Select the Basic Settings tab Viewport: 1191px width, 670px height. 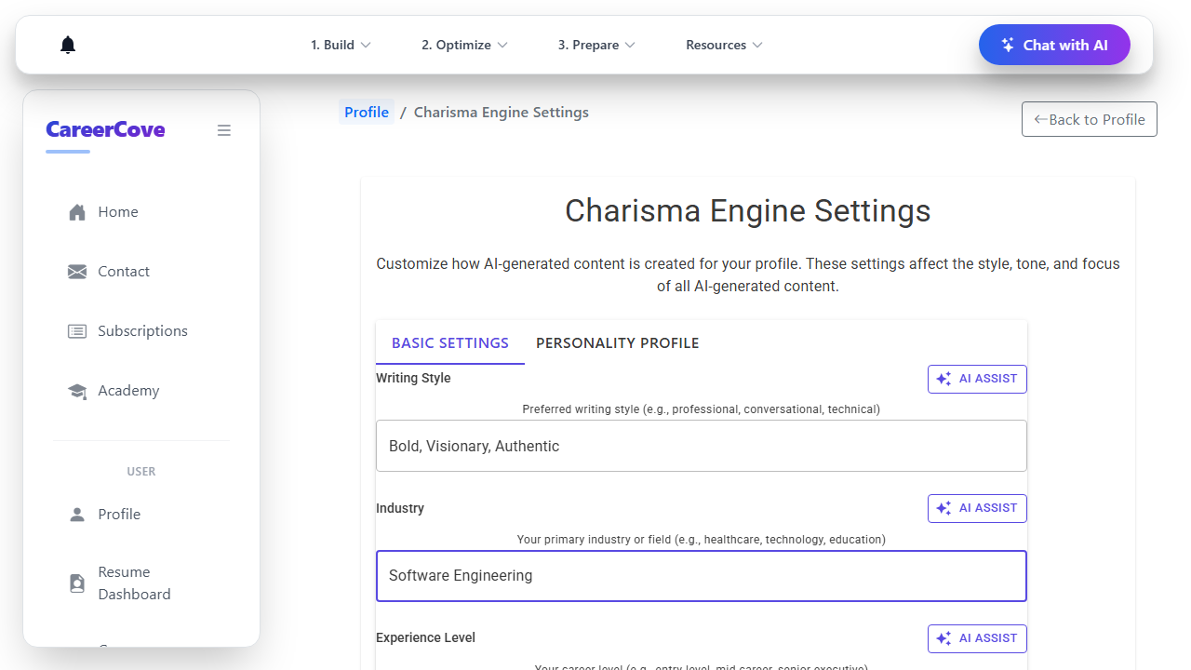[450, 343]
